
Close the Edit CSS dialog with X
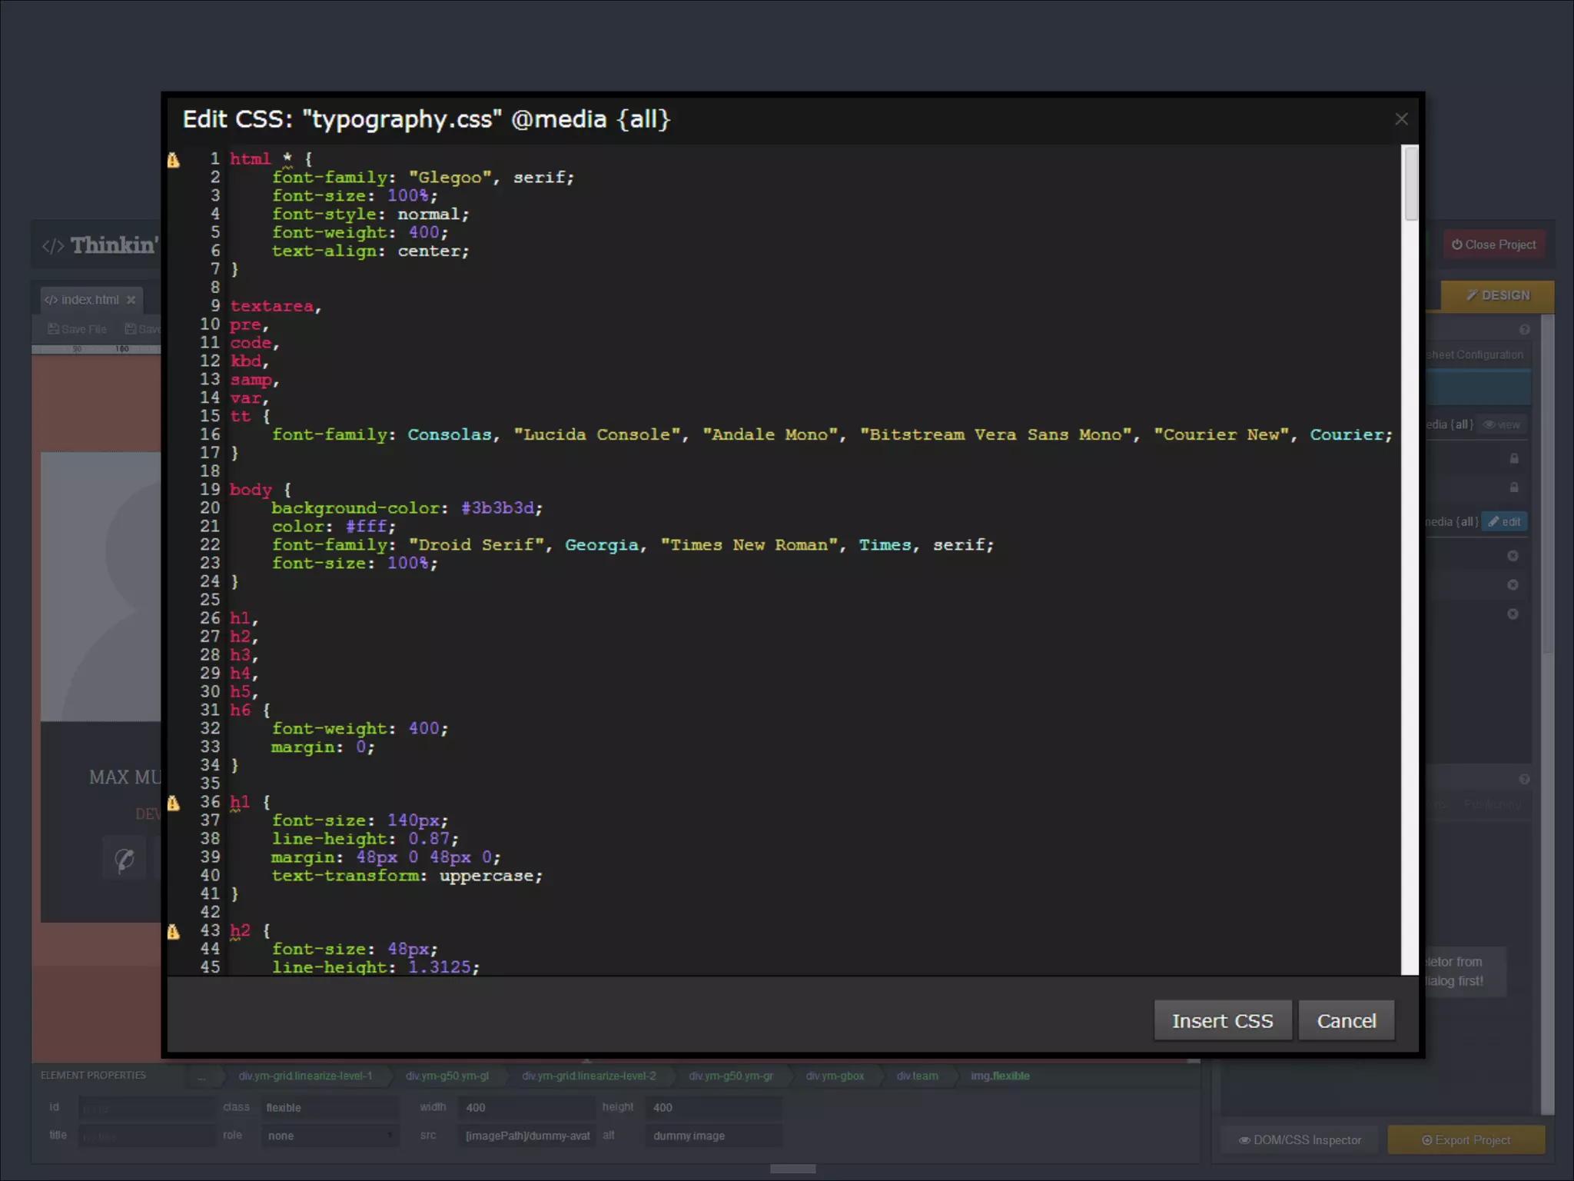click(1401, 119)
